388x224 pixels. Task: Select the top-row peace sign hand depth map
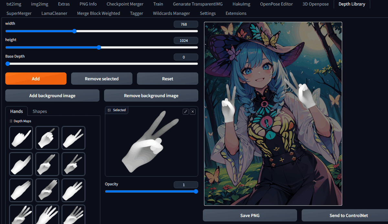(x=73, y=138)
